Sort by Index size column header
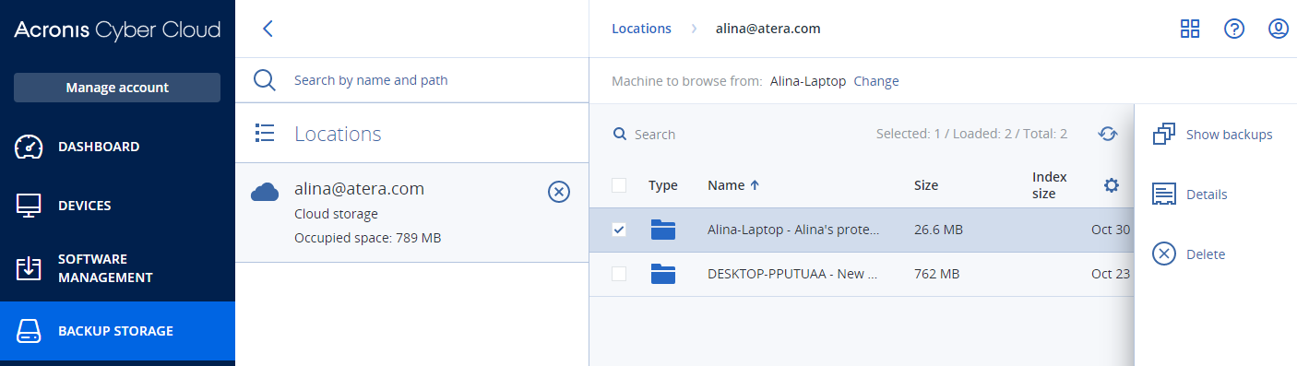Screen dimensions: 1297x366 pos(1050,185)
